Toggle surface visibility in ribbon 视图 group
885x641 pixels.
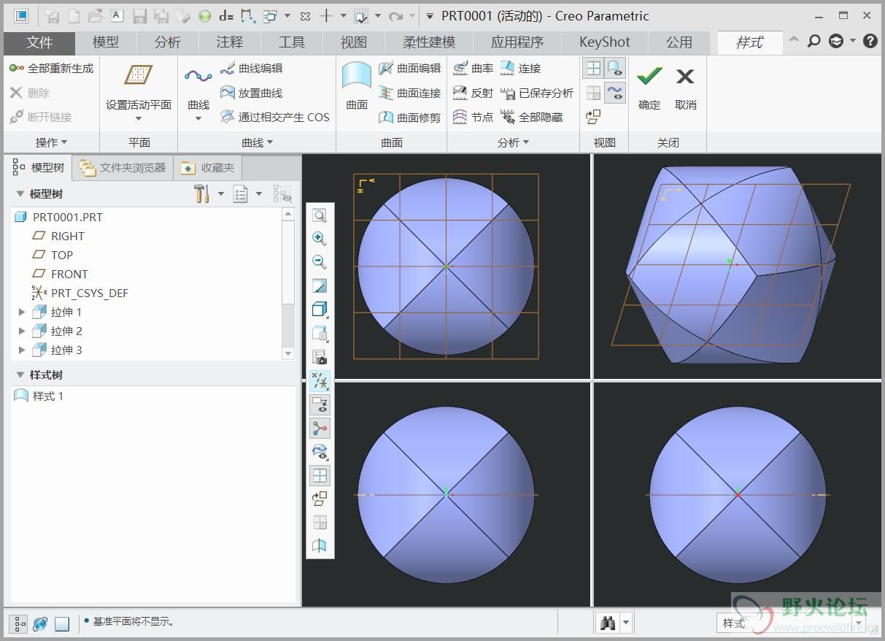[x=616, y=69]
